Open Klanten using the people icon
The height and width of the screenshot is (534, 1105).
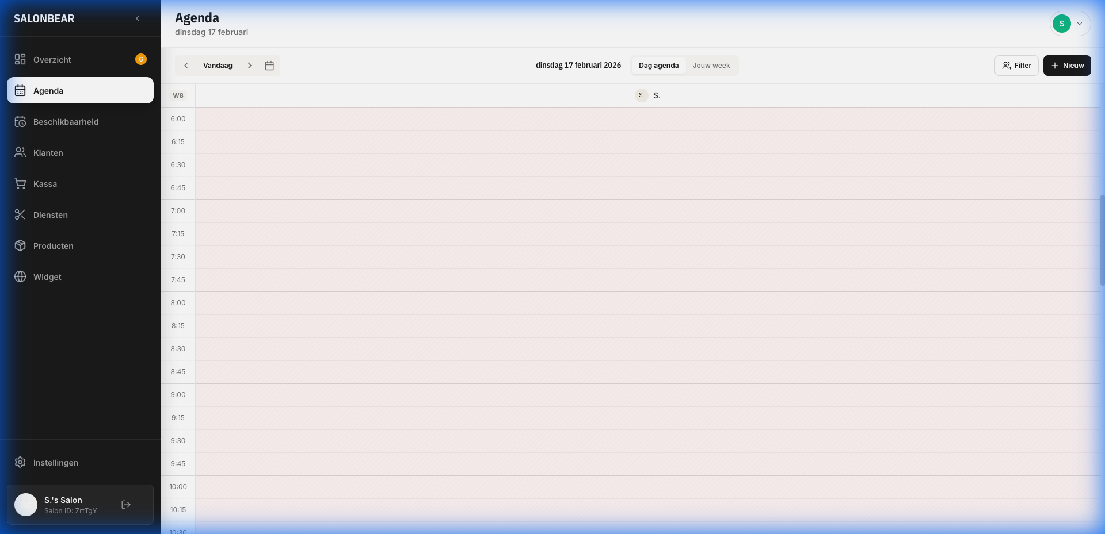20,152
